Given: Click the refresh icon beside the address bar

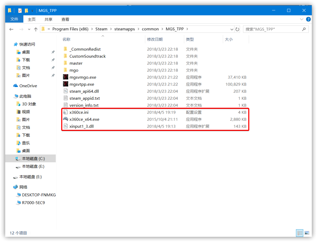Looking at the screenshot, I should point(238,29).
